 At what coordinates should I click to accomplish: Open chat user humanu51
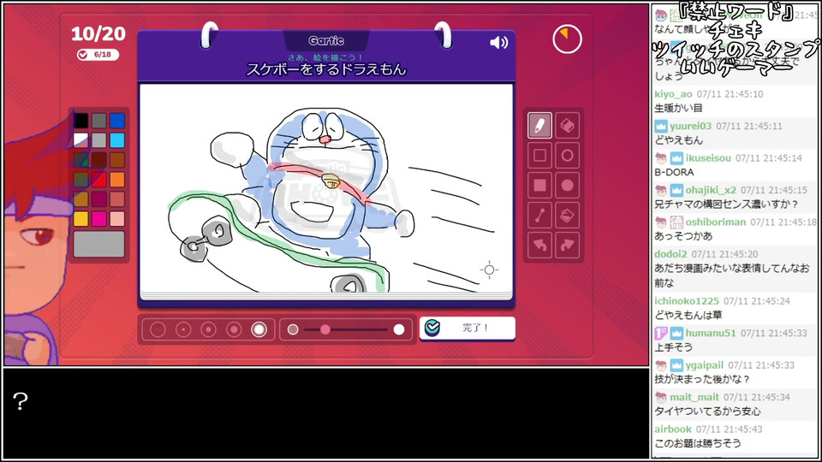[x=711, y=333]
